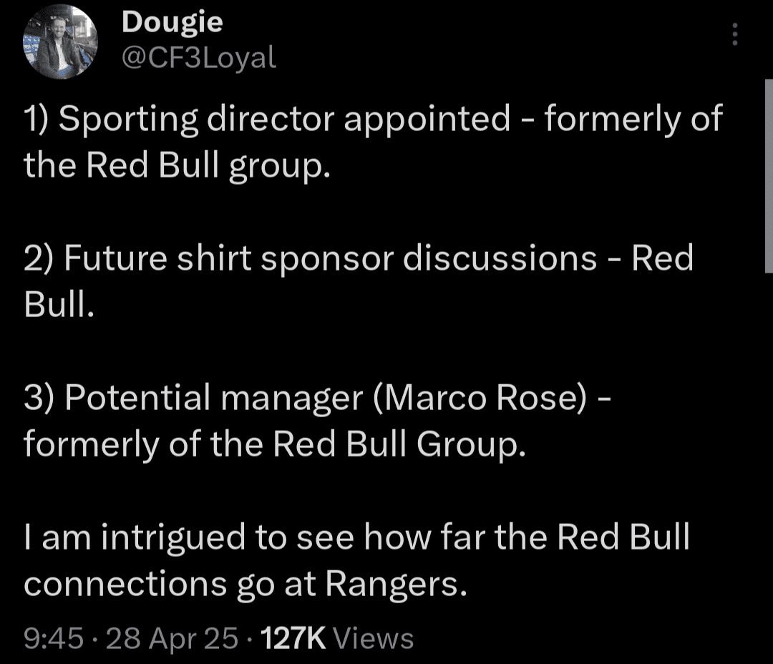Click the 28 Apr 25 date
Screen dimensions: 773x664
click(172, 638)
